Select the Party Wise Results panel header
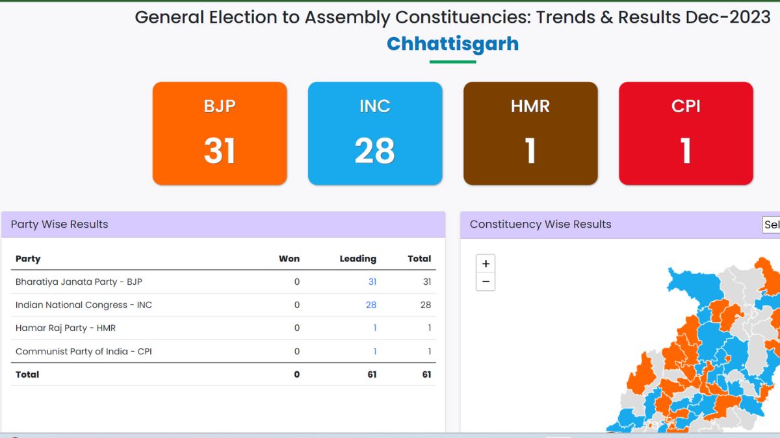 [223, 225]
